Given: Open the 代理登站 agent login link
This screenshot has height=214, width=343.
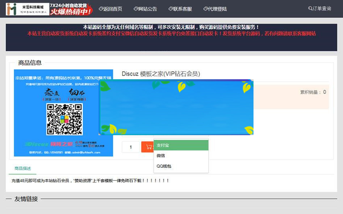Looking at the screenshot, I should [x=215, y=9].
